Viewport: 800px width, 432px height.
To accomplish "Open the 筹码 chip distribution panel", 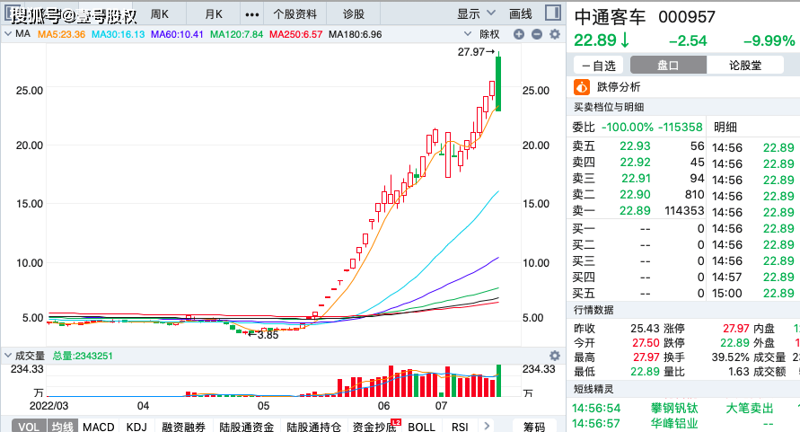I will (x=534, y=427).
